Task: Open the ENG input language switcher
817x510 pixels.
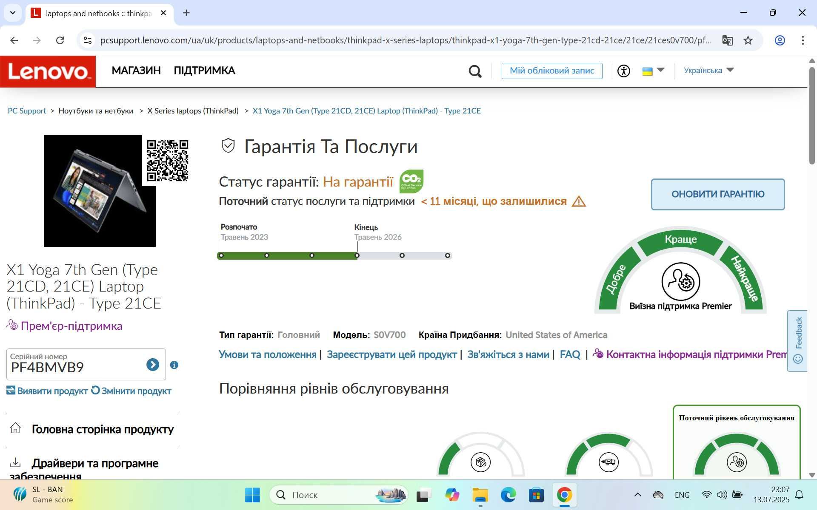Action: pos(682,495)
